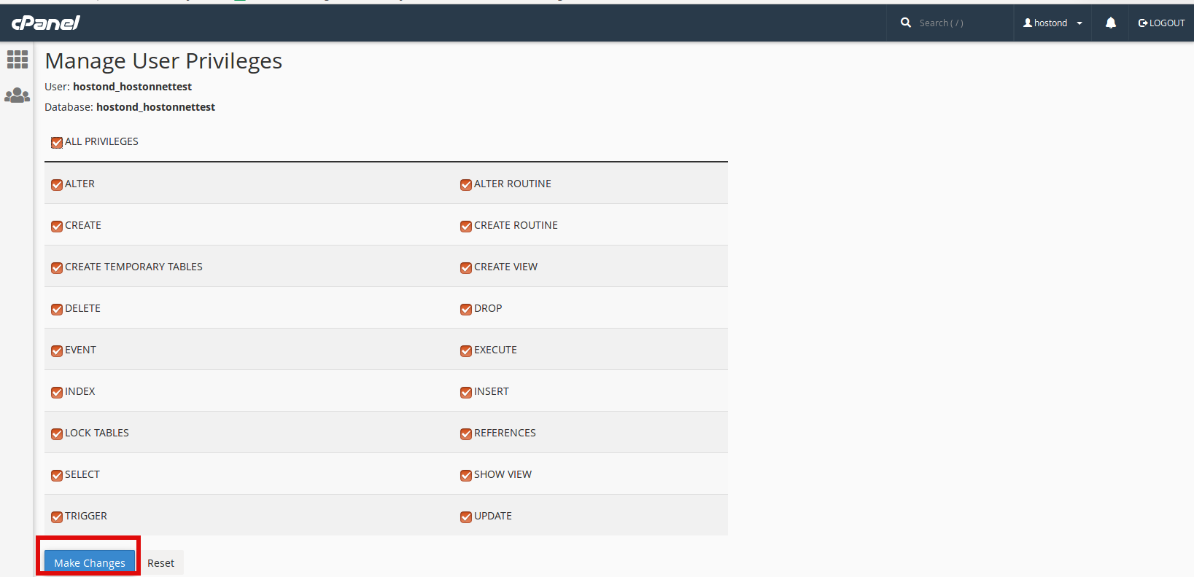Viewport: 1194px width, 577px height.
Task: Open the notifications bell
Action: pyautogui.click(x=1111, y=23)
